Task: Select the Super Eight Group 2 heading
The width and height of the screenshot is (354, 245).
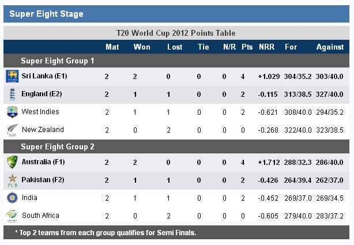Action: (58, 147)
